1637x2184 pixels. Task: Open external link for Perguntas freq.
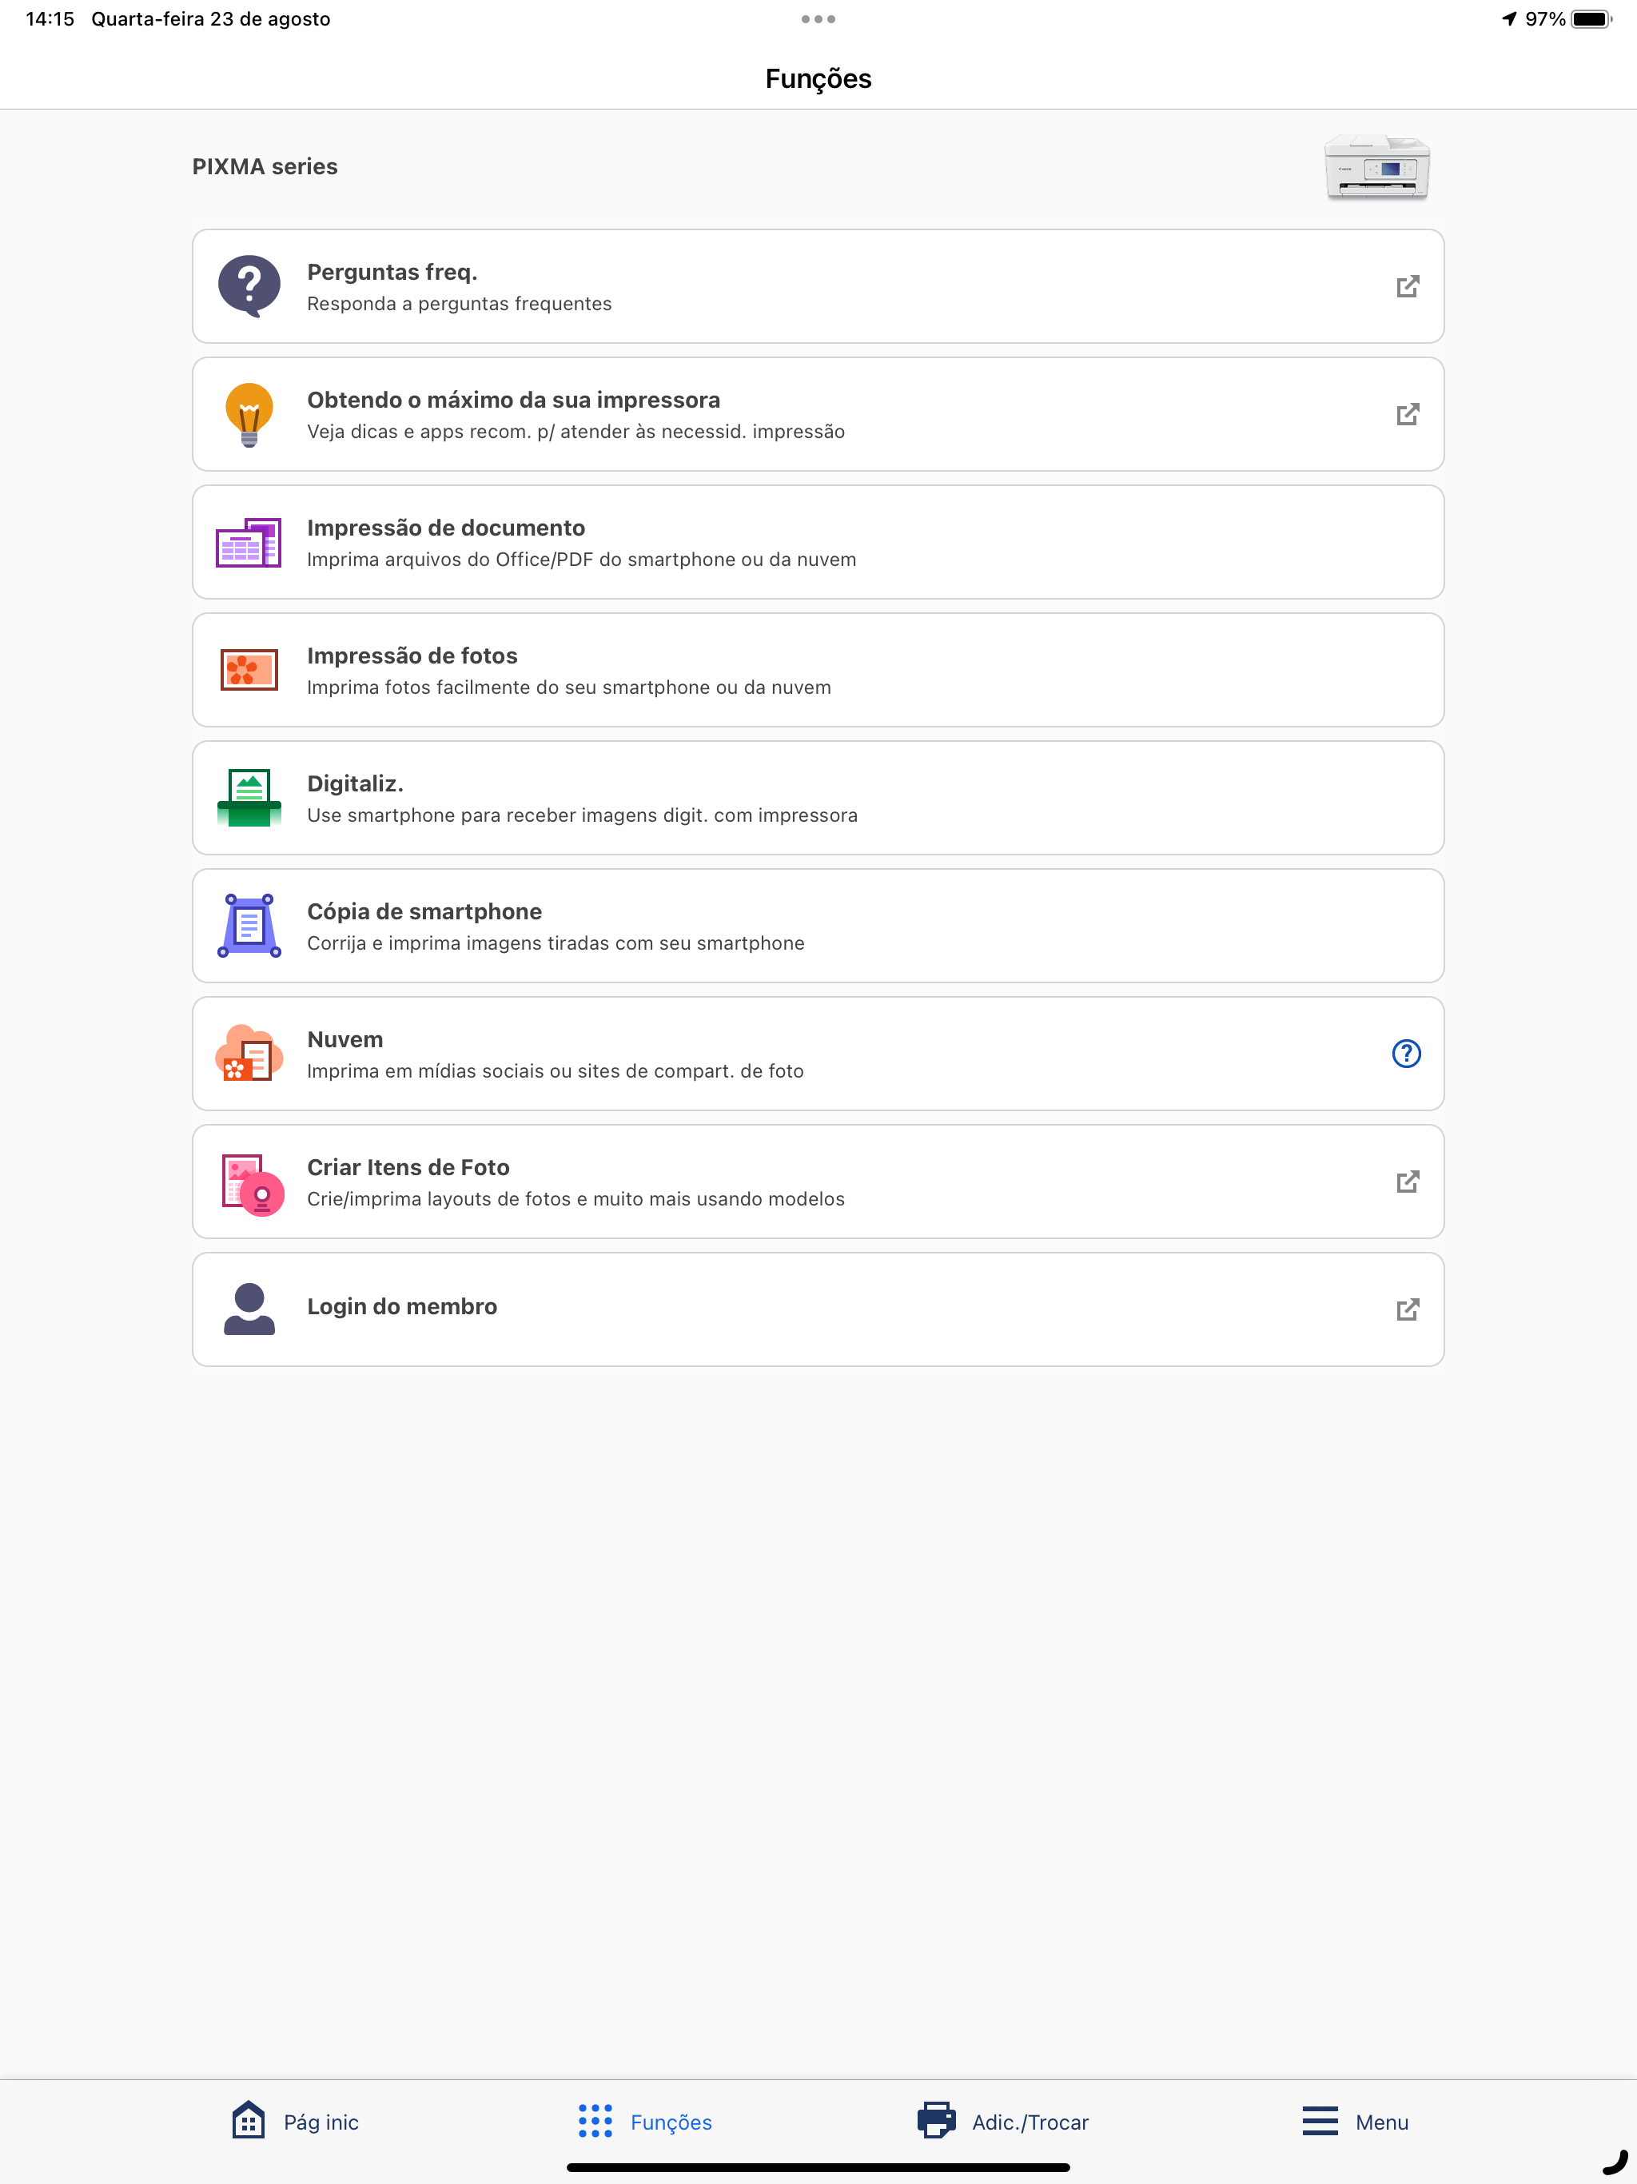[1407, 286]
